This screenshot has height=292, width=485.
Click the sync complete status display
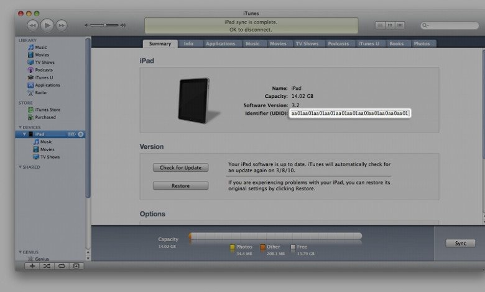[251, 25]
